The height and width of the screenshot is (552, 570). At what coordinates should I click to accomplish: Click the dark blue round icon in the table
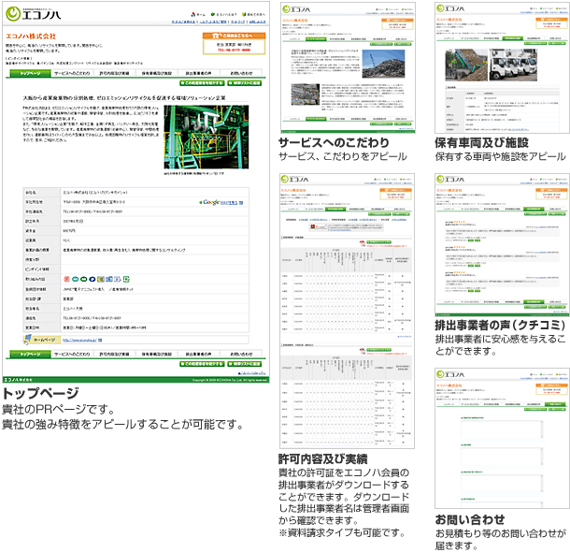[x=92, y=279]
